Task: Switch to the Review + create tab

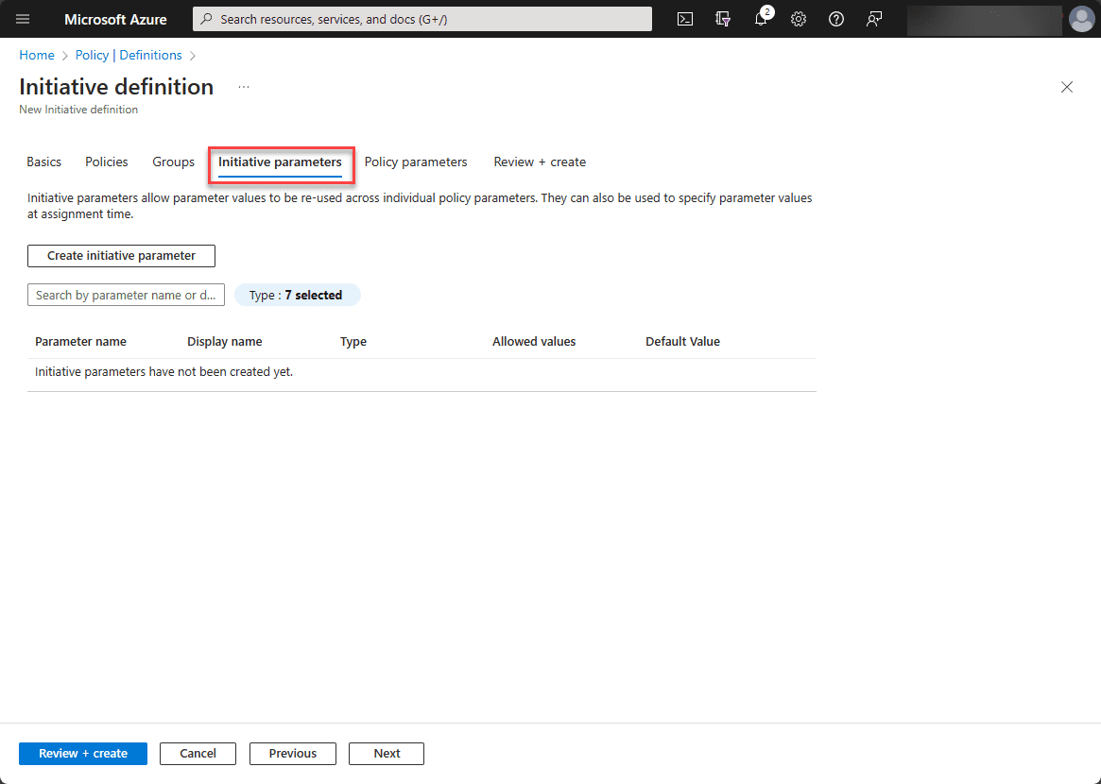Action: coord(540,162)
